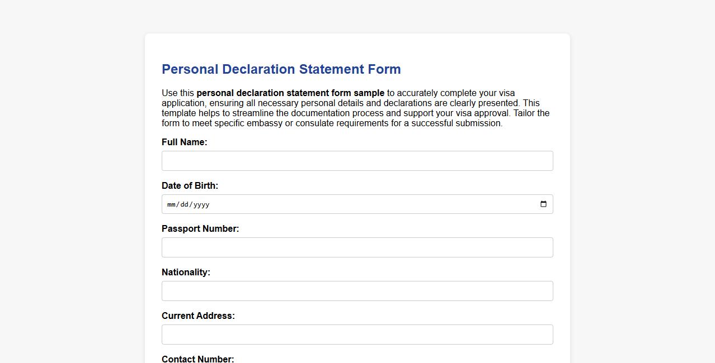
Task: Click the Nationality label
Action: click(x=186, y=272)
